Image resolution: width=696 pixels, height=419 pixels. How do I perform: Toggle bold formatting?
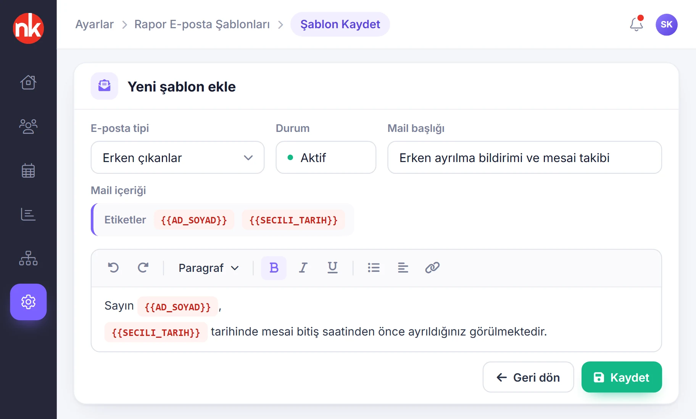coord(274,268)
